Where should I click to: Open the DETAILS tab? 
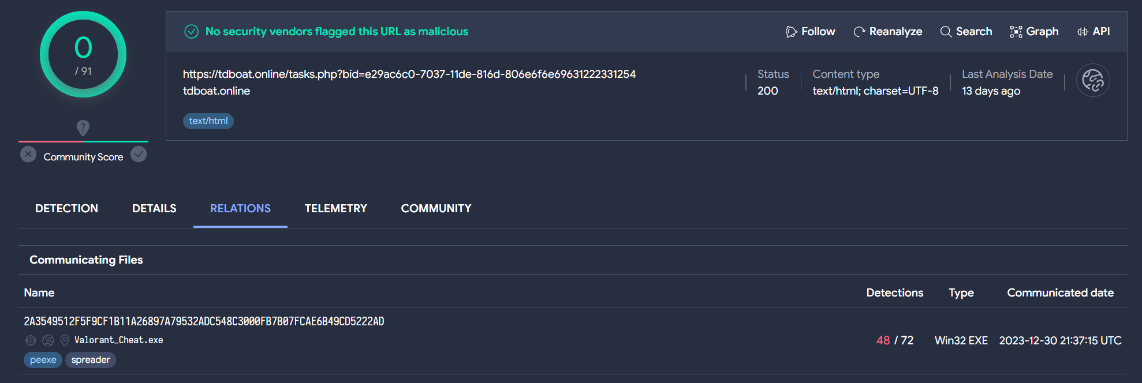coord(154,208)
